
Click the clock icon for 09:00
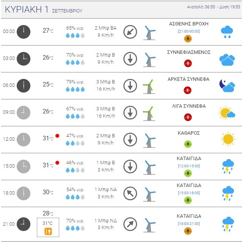pyautogui.click(x=24, y=112)
